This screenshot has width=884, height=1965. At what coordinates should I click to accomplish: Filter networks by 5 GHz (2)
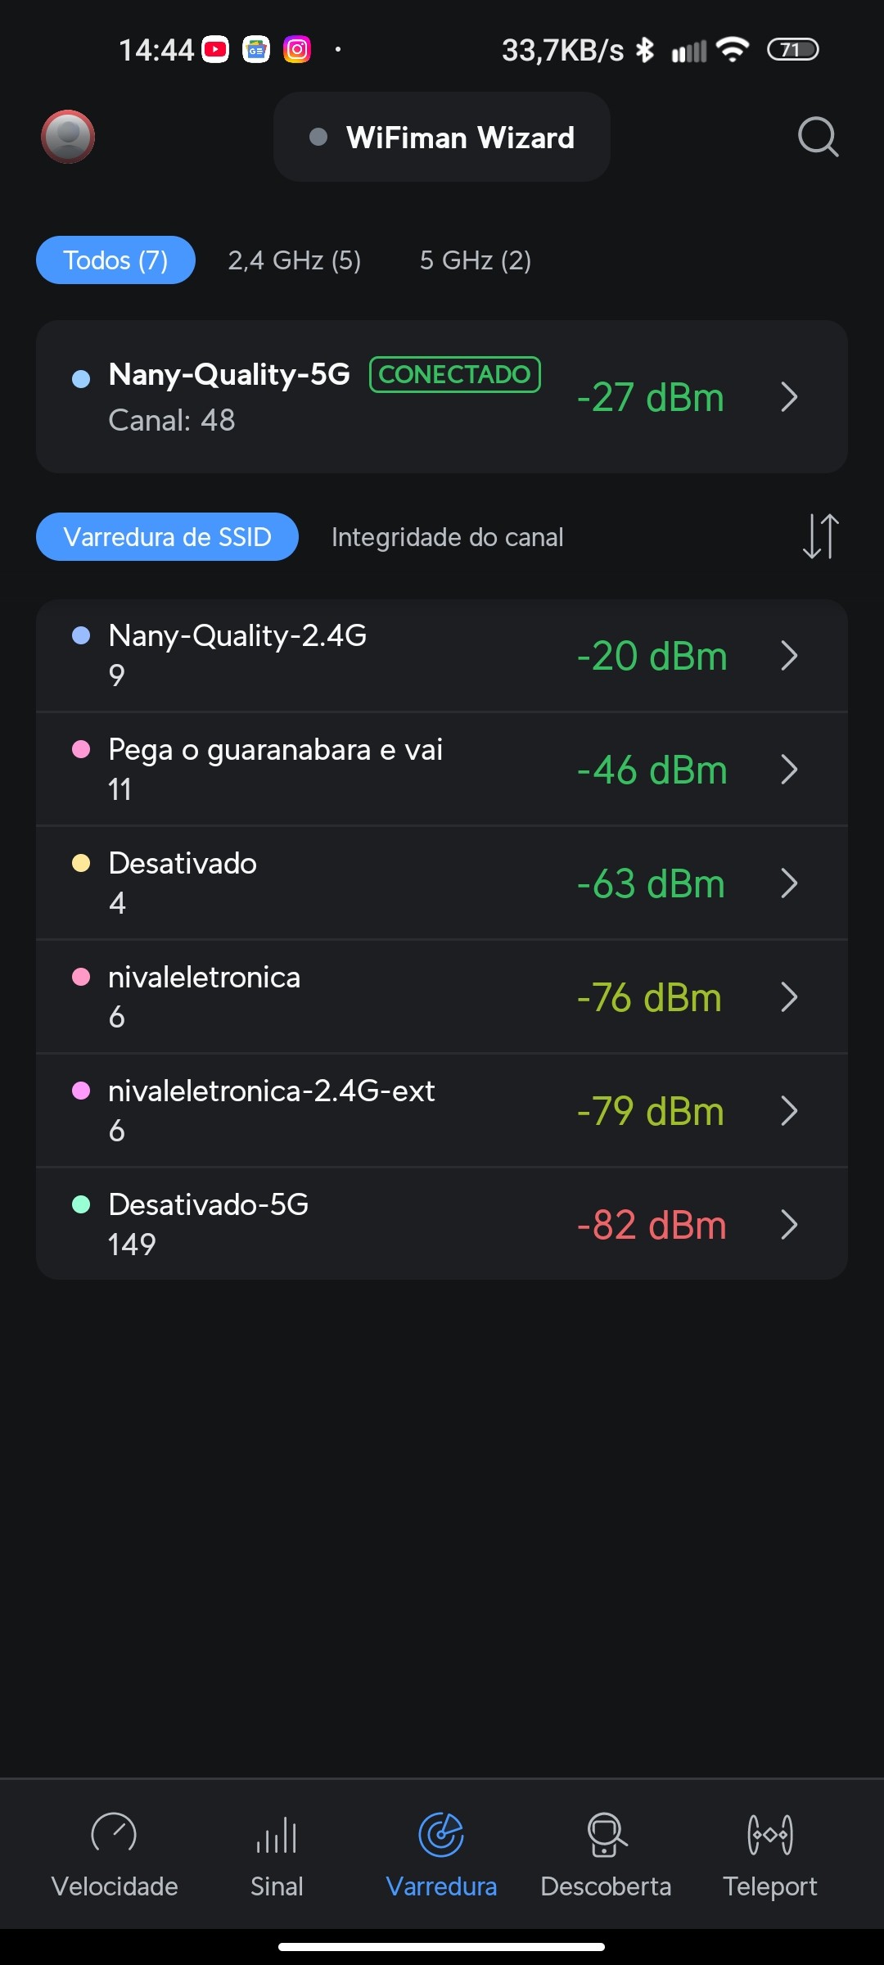point(476,260)
